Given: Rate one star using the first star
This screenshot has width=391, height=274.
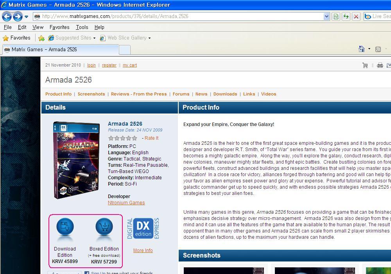Looking at the screenshot, I should (111, 138).
